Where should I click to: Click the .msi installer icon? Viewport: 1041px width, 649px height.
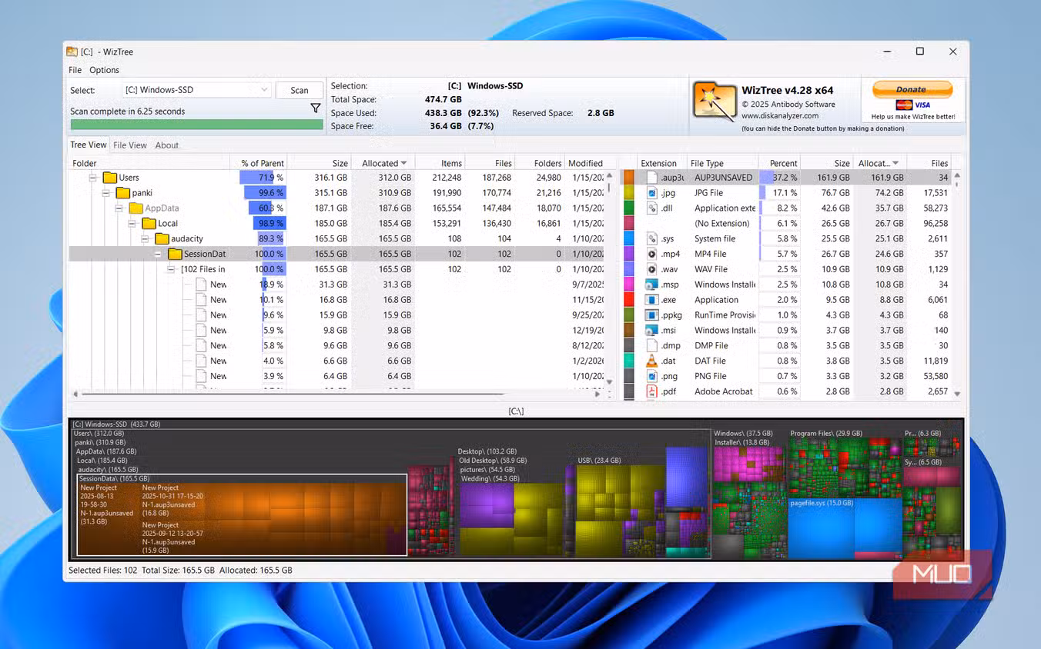(x=651, y=331)
